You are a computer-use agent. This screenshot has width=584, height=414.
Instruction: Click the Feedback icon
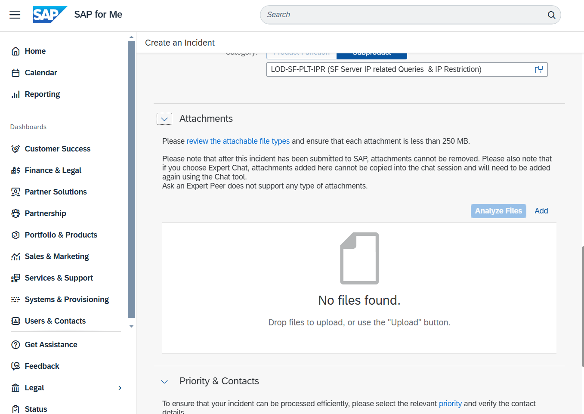(15, 366)
